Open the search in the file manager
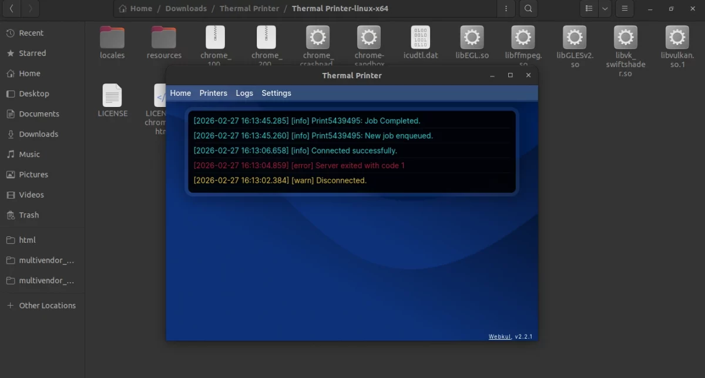 tap(528, 8)
